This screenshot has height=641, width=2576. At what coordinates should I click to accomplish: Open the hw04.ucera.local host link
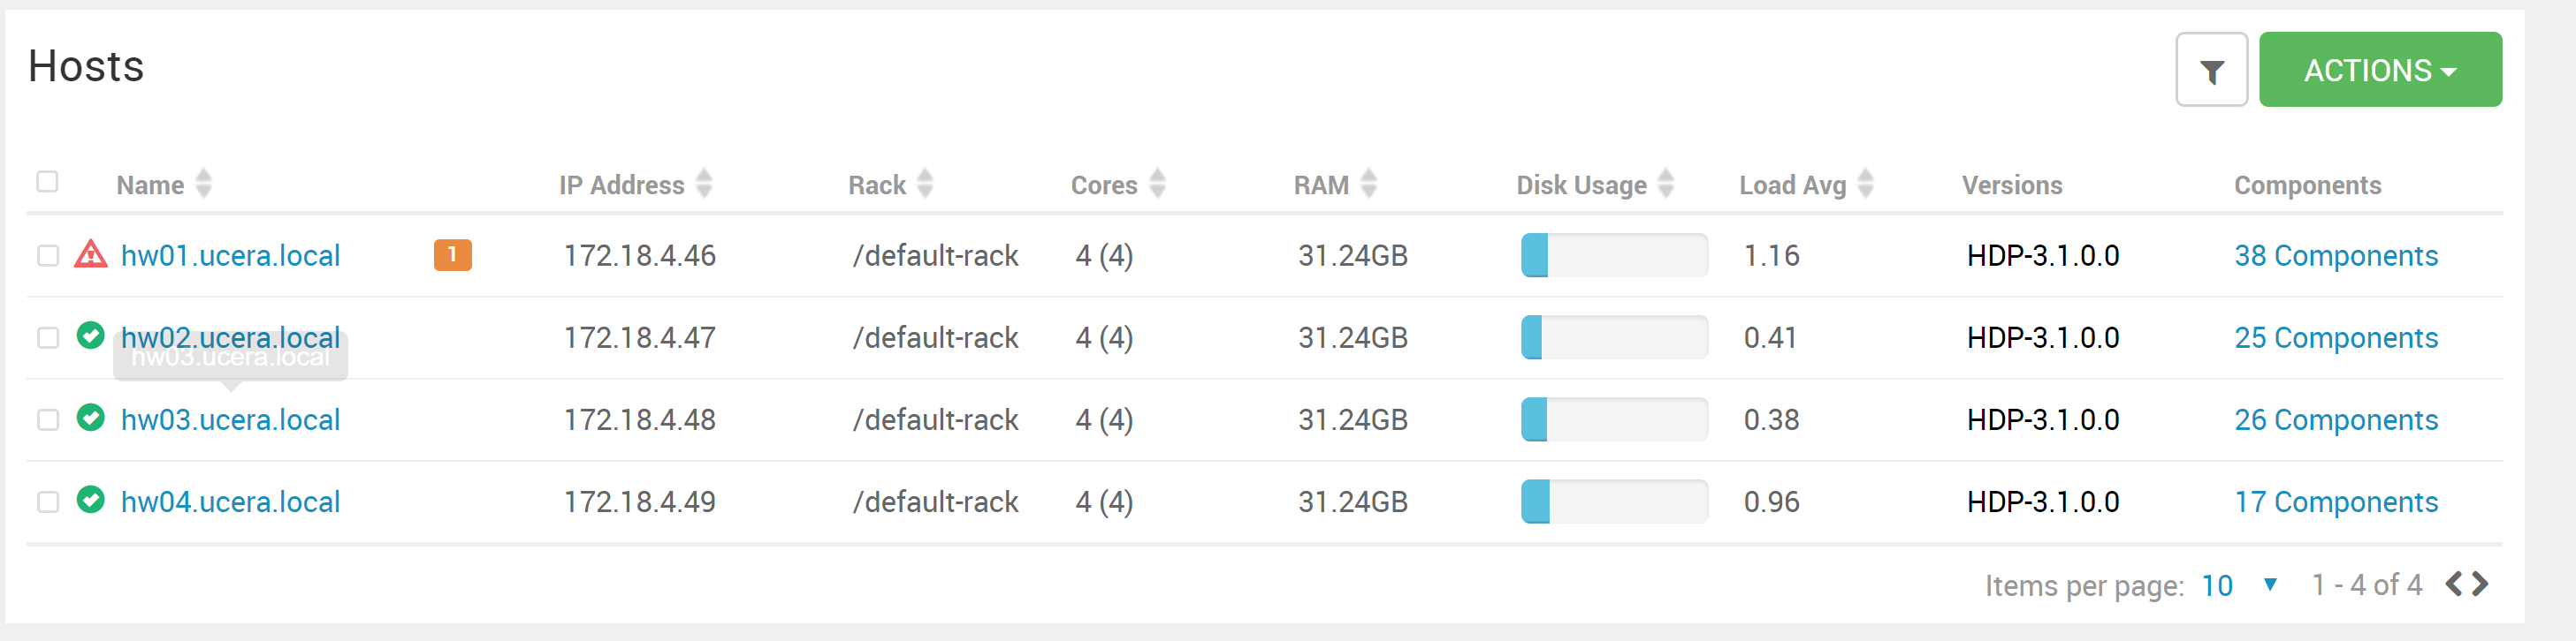tap(230, 501)
